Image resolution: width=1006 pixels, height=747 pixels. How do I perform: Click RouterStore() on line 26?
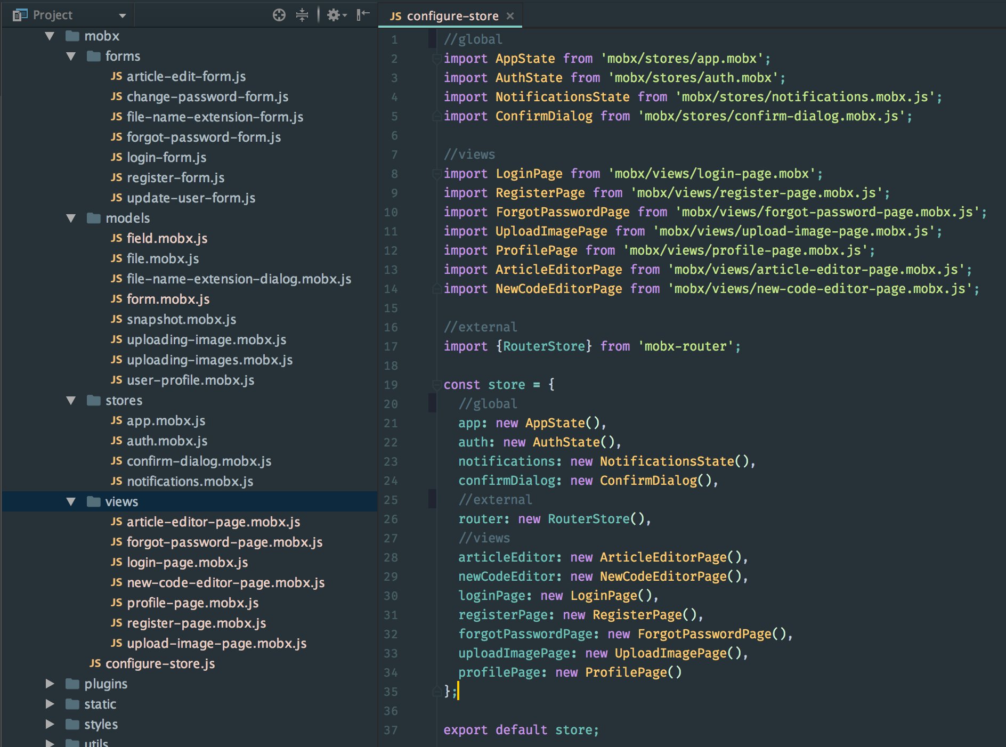click(596, 519)
